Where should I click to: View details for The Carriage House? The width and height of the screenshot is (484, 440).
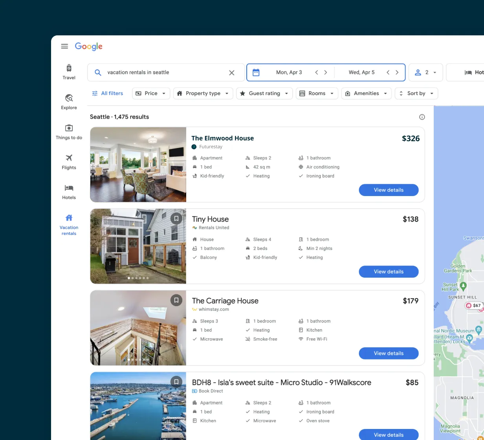[389, 354]
